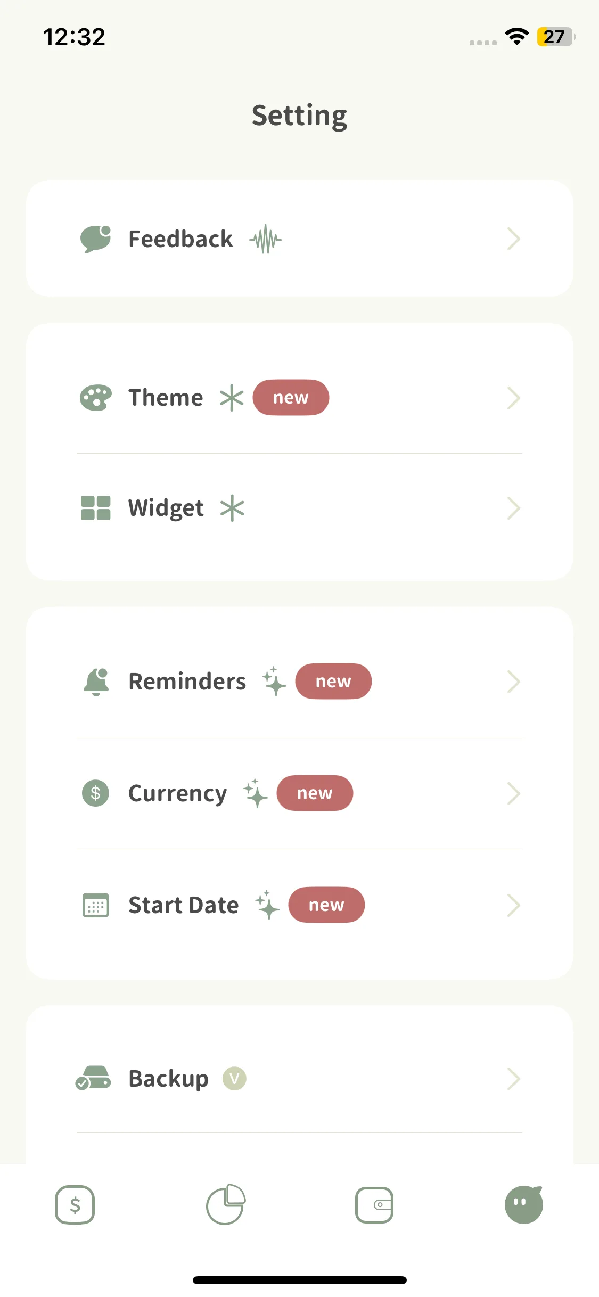The image size is (599, 1297).
Task: Expand Reminders using its chevron arrow
Action: click(513, 682)
